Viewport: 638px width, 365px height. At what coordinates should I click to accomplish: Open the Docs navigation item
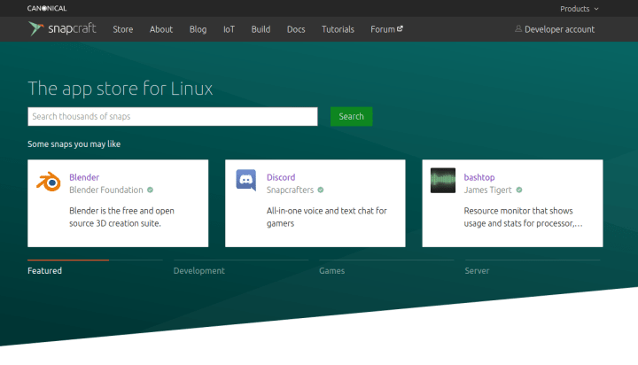point(296,29)
